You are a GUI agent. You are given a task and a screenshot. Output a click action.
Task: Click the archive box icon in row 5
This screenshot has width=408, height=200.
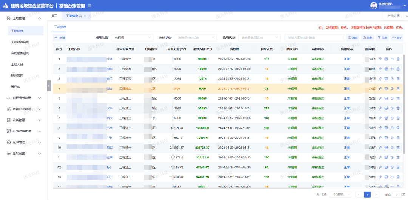click(386, 98)
